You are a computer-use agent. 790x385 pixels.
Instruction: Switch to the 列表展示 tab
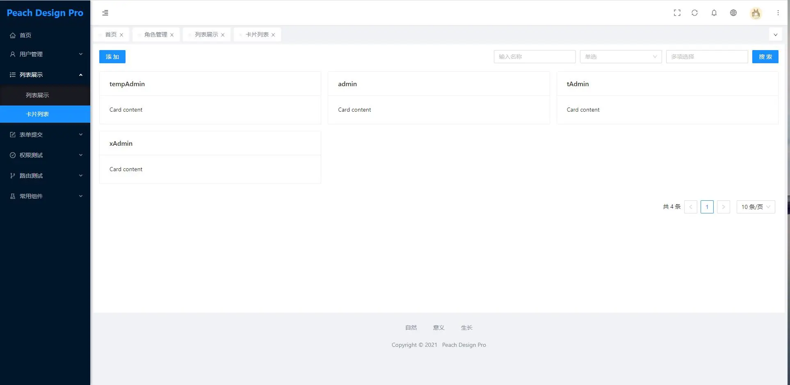(x=206, y=34)
